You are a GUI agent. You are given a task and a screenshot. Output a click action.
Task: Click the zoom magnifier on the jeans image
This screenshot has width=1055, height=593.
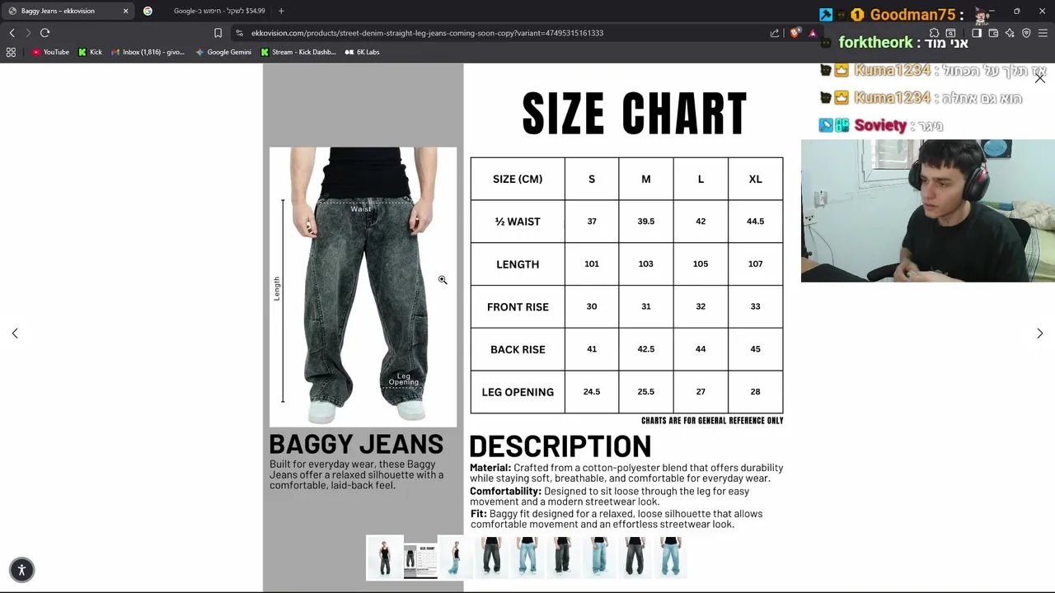[443, 280]
